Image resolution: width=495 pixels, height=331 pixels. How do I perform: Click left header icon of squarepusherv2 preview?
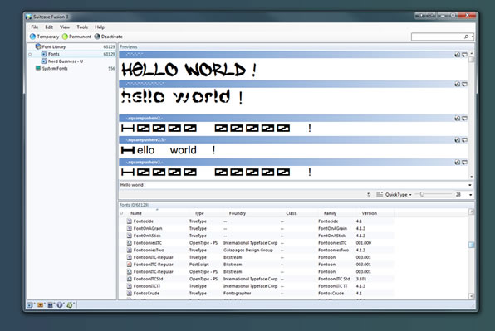[x=457, y=118]
